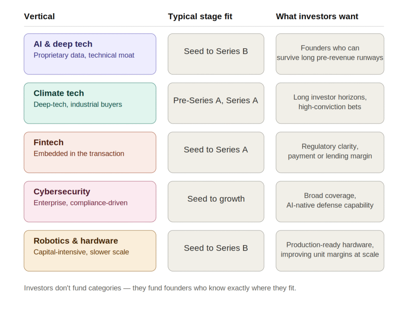Click AI row's Seed to Series B box
This screenshot has width=408, height=312.
[x=216, y=54]
